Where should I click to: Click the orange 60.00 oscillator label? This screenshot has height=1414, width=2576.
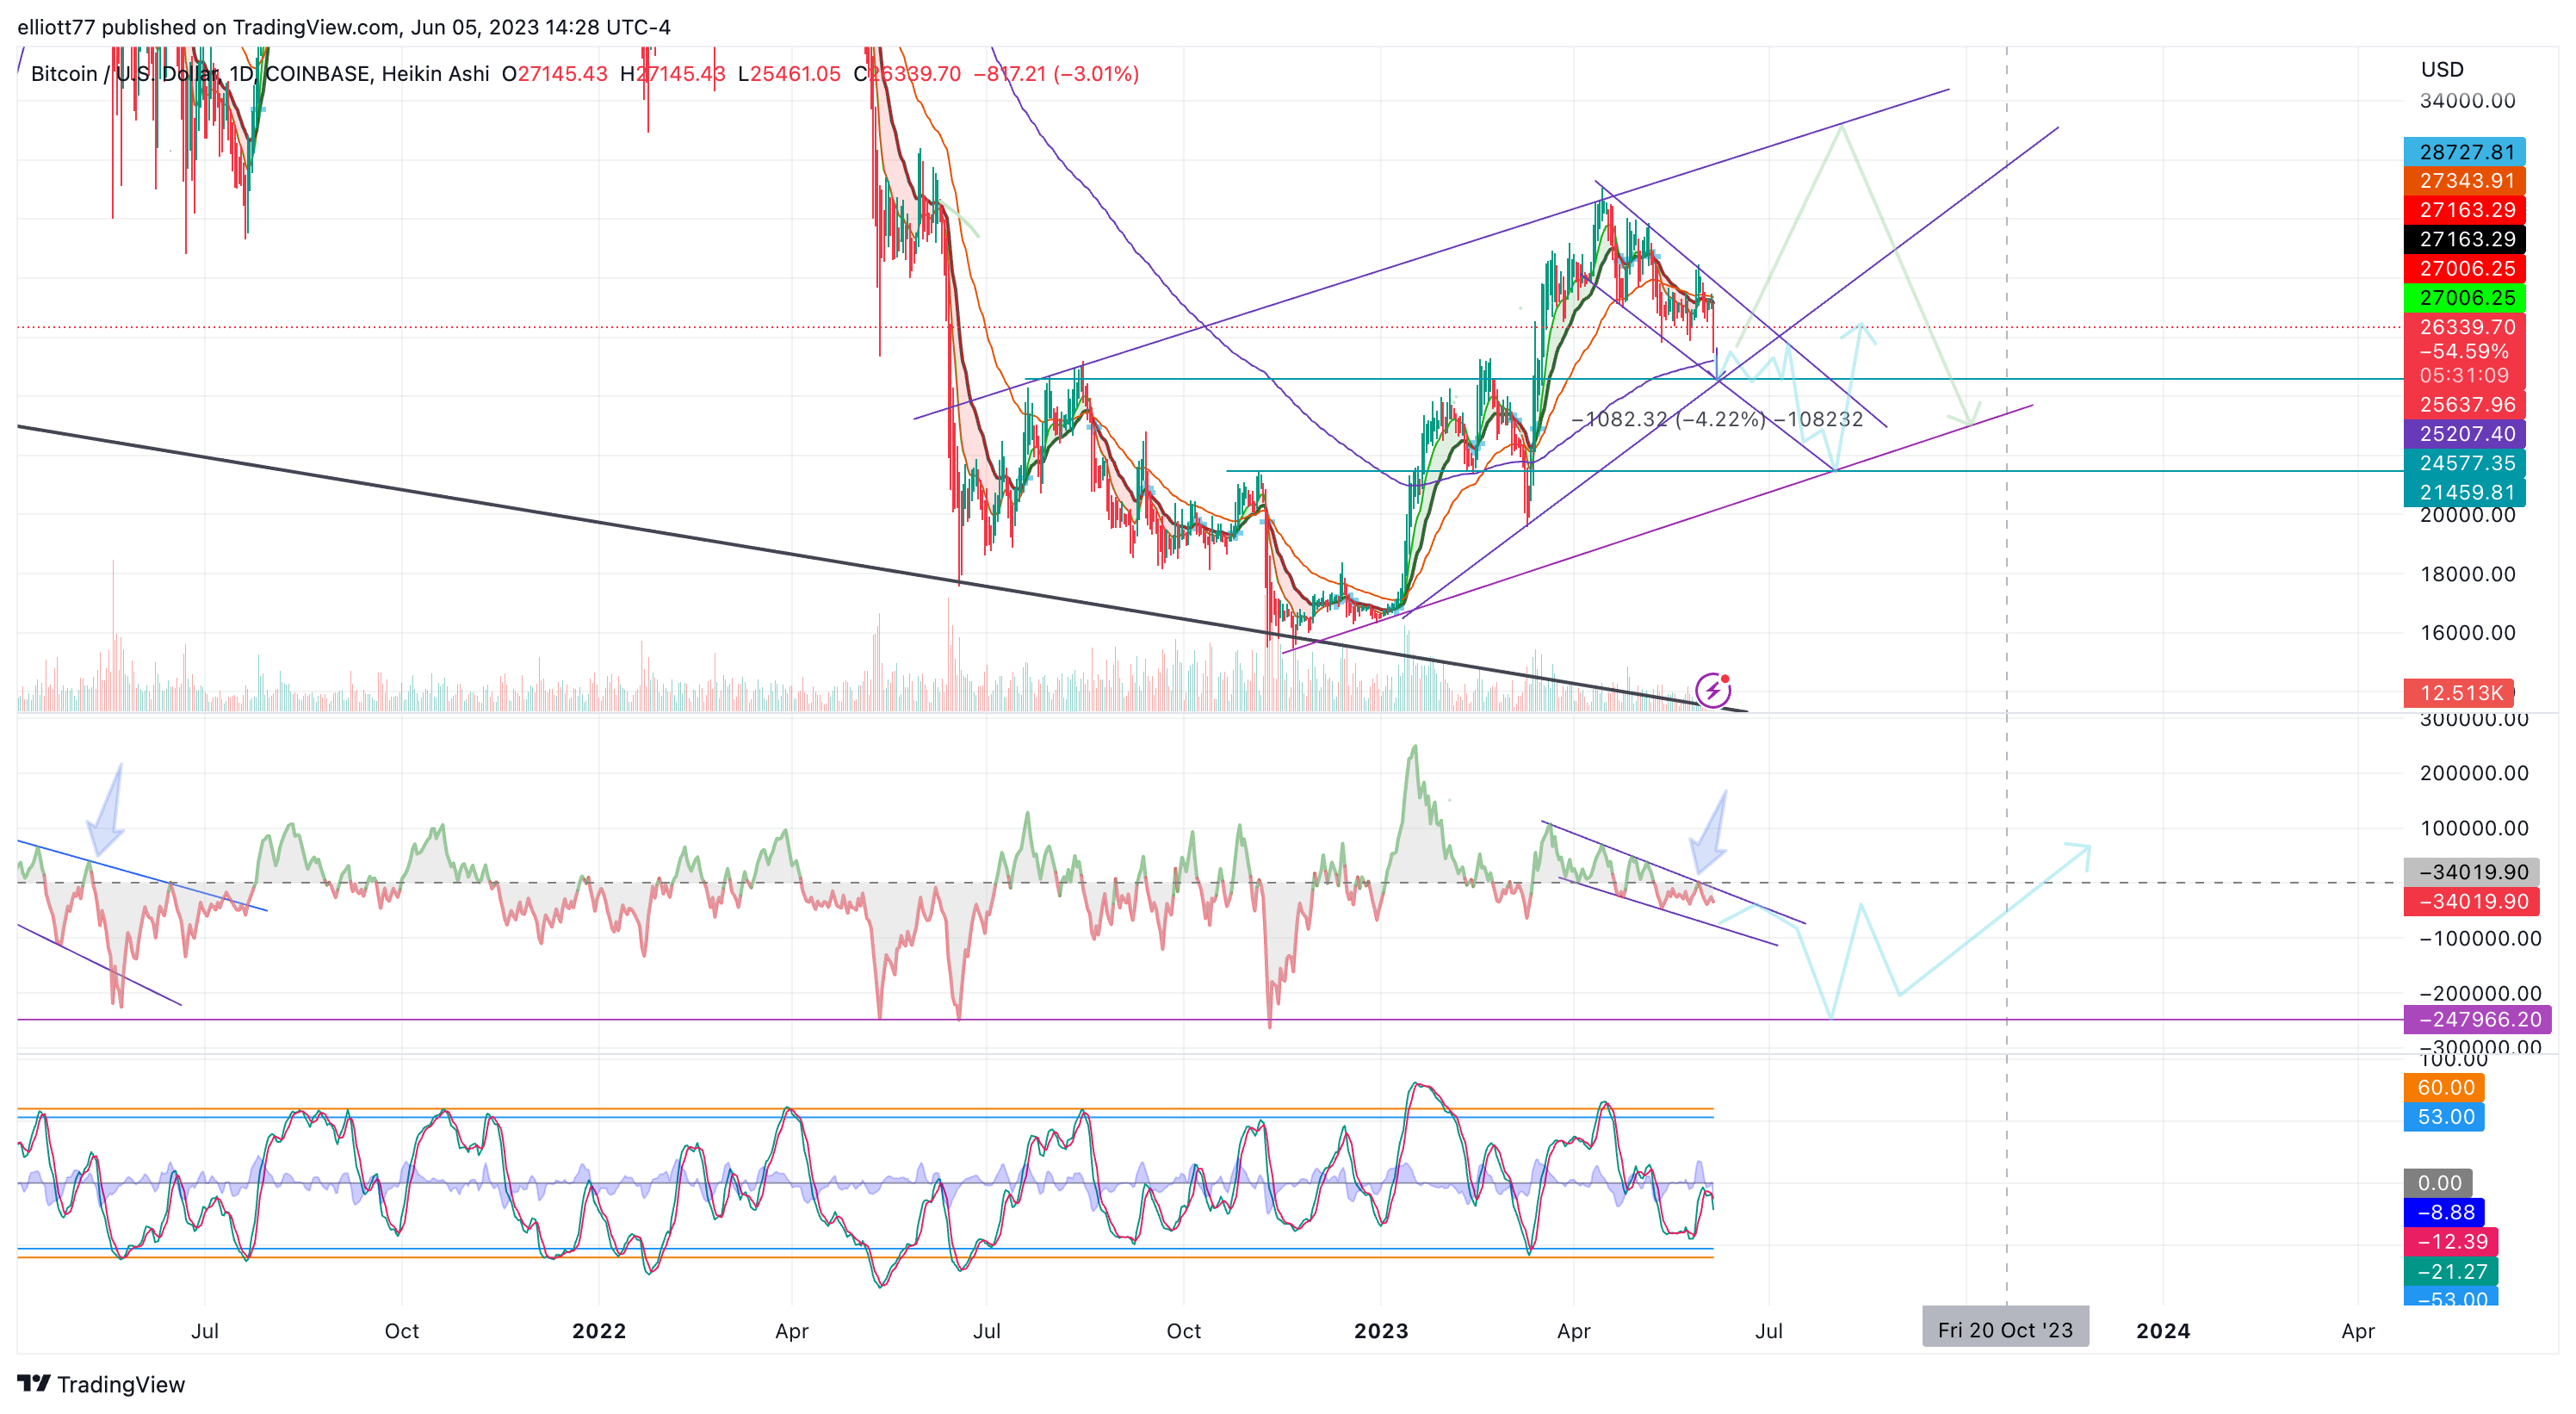[x=2444, y=1087]
